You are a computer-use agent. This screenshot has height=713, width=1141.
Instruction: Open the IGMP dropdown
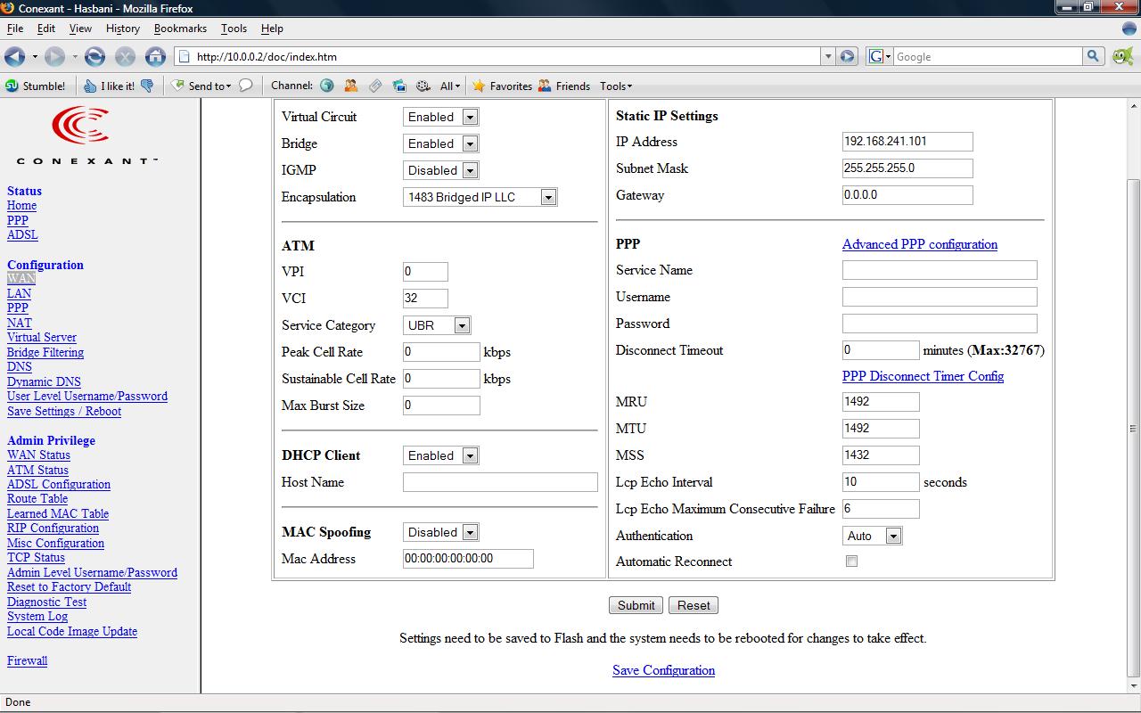click(x=441, y=170)
